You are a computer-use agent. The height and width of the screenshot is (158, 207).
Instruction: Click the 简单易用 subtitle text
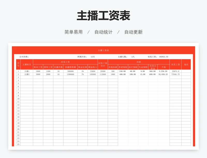pos(73,32)
